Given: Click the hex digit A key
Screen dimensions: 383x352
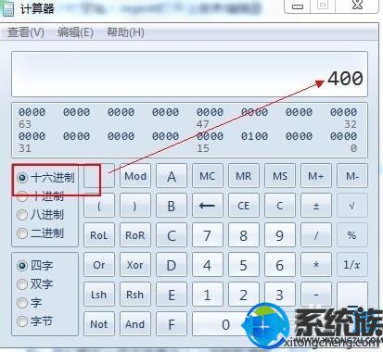Looking at the screenshot, I should coord(172,176).
